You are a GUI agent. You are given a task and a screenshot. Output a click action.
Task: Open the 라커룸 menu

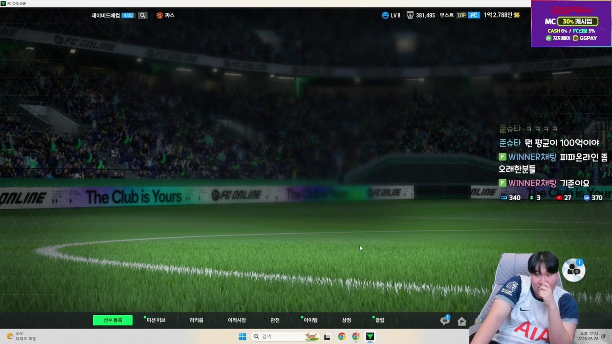[x=196, y=320]
